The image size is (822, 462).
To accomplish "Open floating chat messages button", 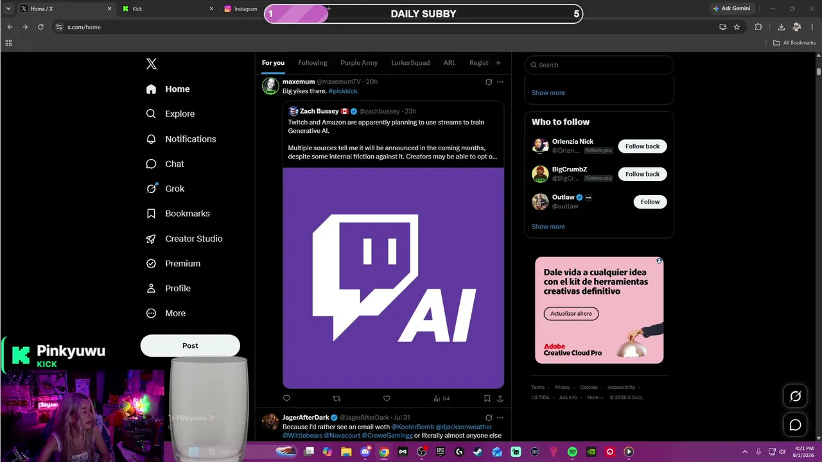I will [x=795, y=425].
